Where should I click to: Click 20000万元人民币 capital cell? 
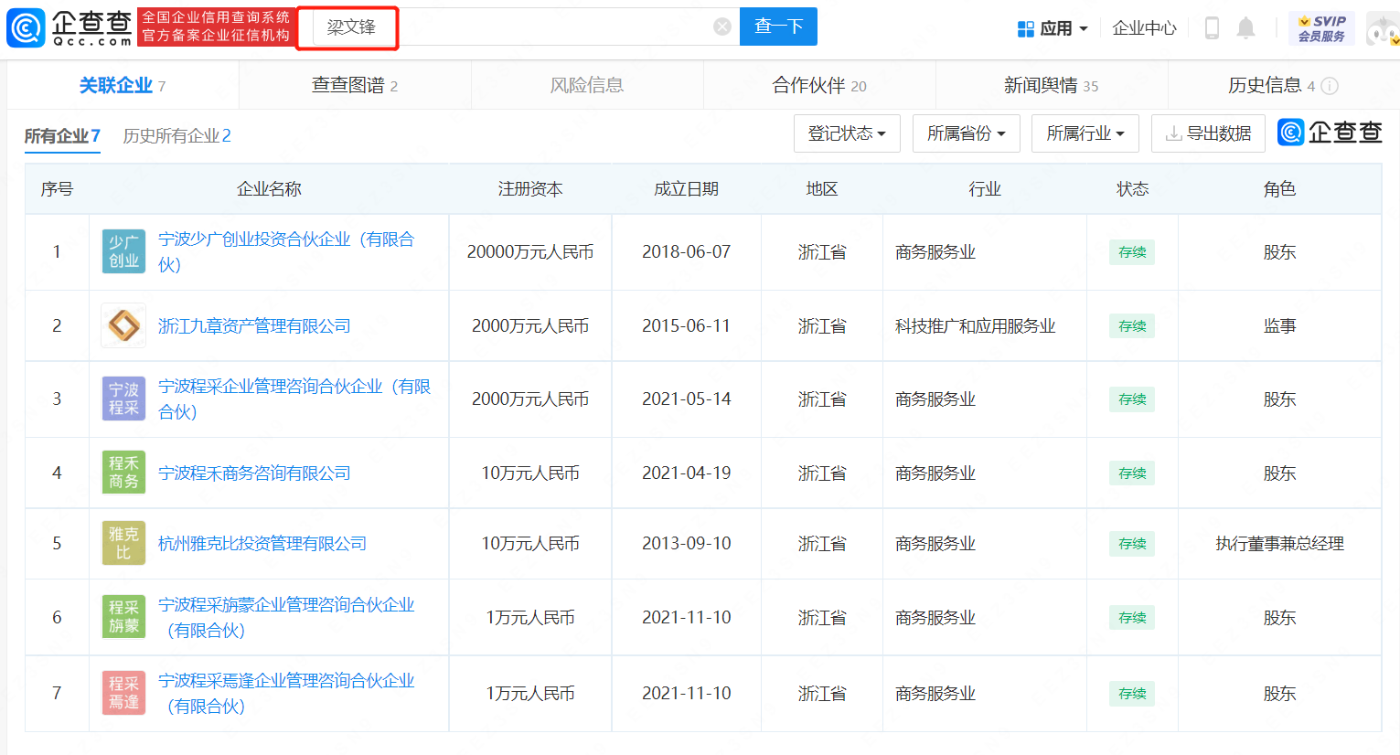click(x=530, y=251)
